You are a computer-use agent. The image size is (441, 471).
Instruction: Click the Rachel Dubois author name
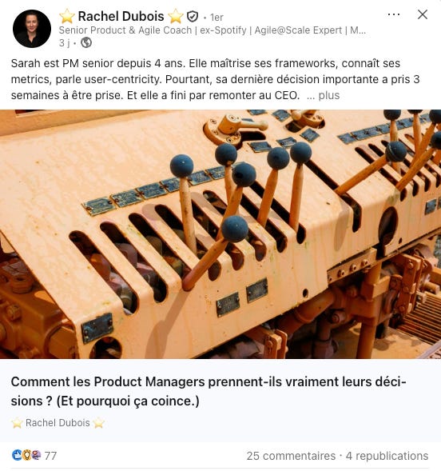tap(121, 16)
